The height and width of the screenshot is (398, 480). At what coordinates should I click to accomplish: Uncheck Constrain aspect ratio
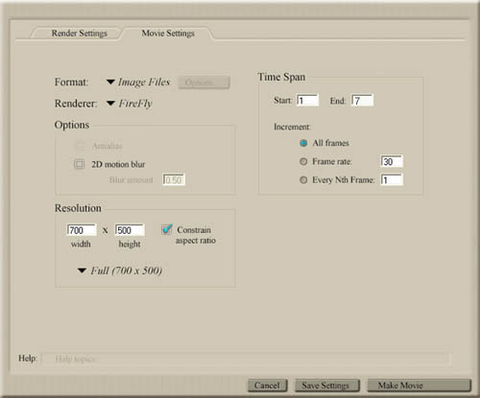(167, 229)
